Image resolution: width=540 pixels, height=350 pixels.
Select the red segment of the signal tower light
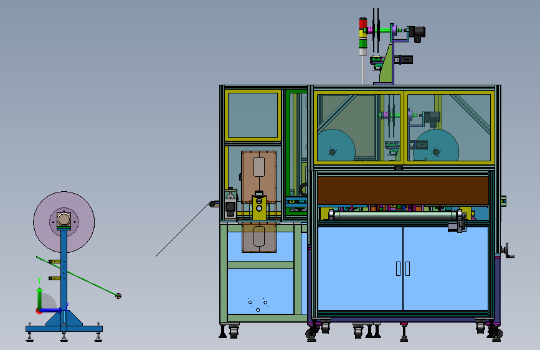[363, 24]
